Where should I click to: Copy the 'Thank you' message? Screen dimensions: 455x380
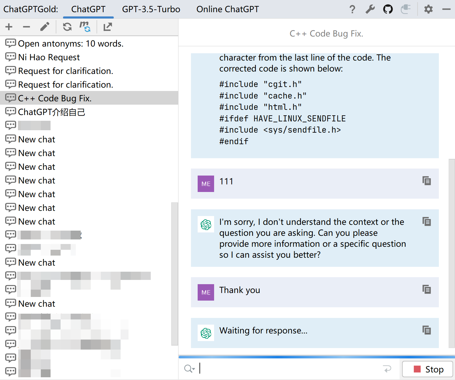(x=426, y=289)
